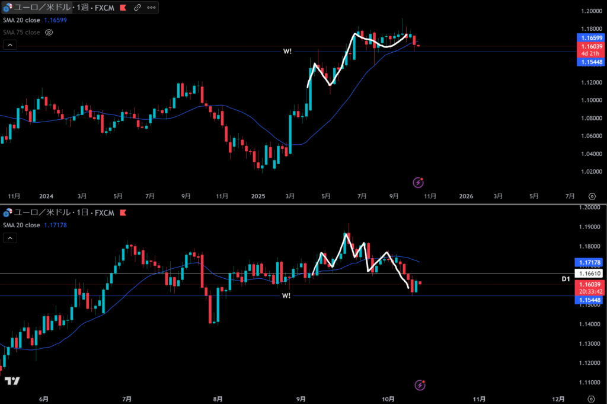Click red flag icon on weekly chart
The height and width of the screenshot is (404, 607).
pyautogui.click(x=122, y=8)
